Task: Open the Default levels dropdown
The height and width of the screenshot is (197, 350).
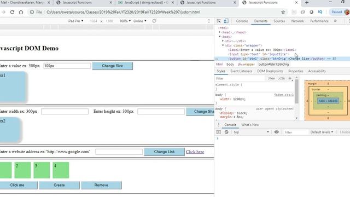Action: (x=322, y=132)
